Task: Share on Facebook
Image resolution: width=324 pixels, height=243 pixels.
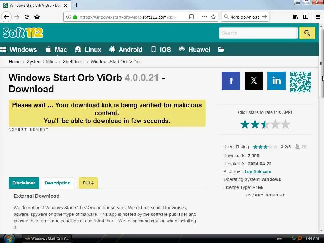Action: pyautogui.click(x=231, y=81)
